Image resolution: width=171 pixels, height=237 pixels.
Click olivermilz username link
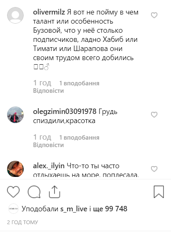[x=49, y=12]
